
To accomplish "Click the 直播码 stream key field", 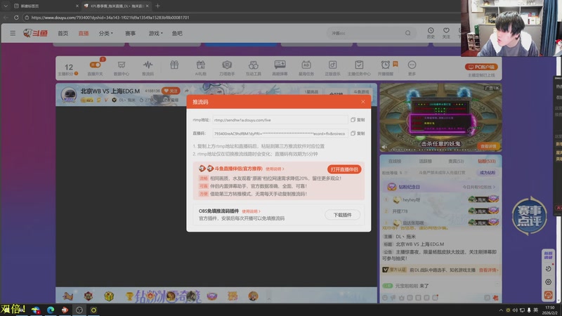I will 280,133.
